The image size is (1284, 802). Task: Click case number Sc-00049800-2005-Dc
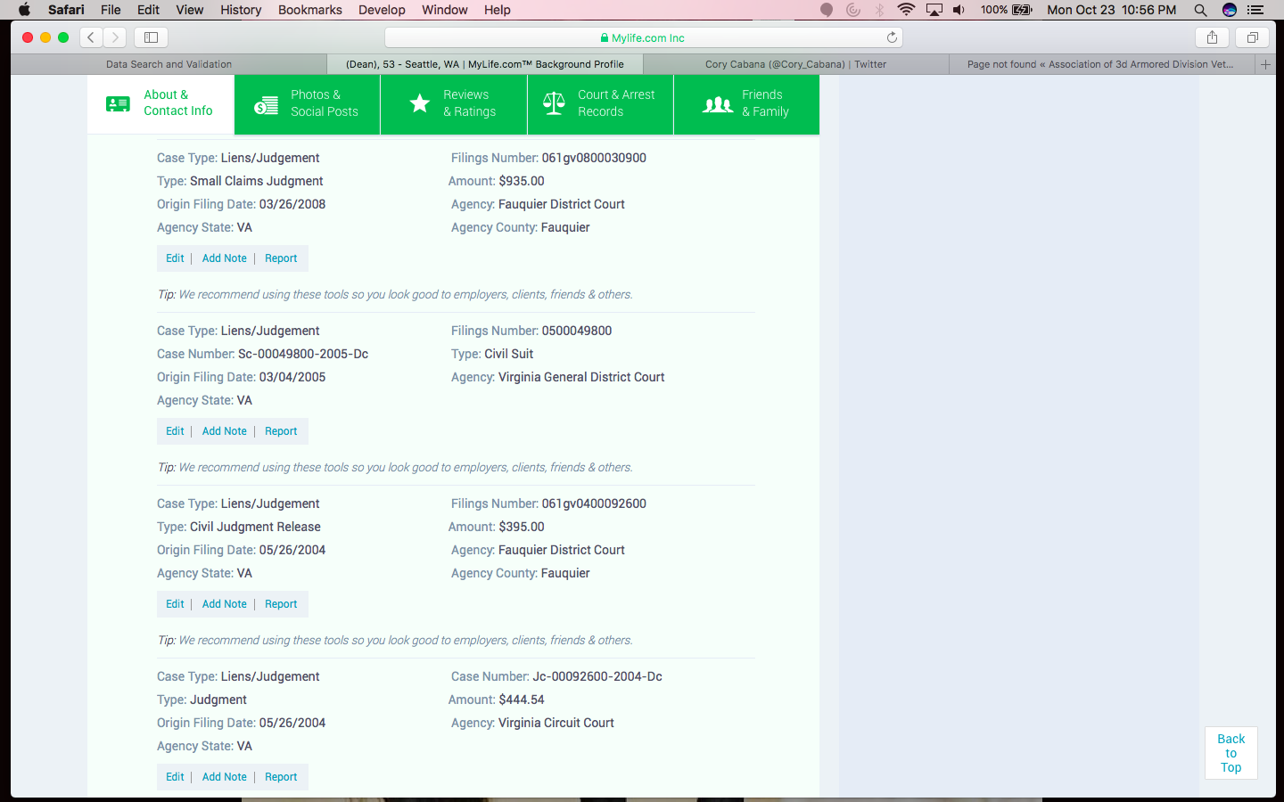click(x=303, y=354)
